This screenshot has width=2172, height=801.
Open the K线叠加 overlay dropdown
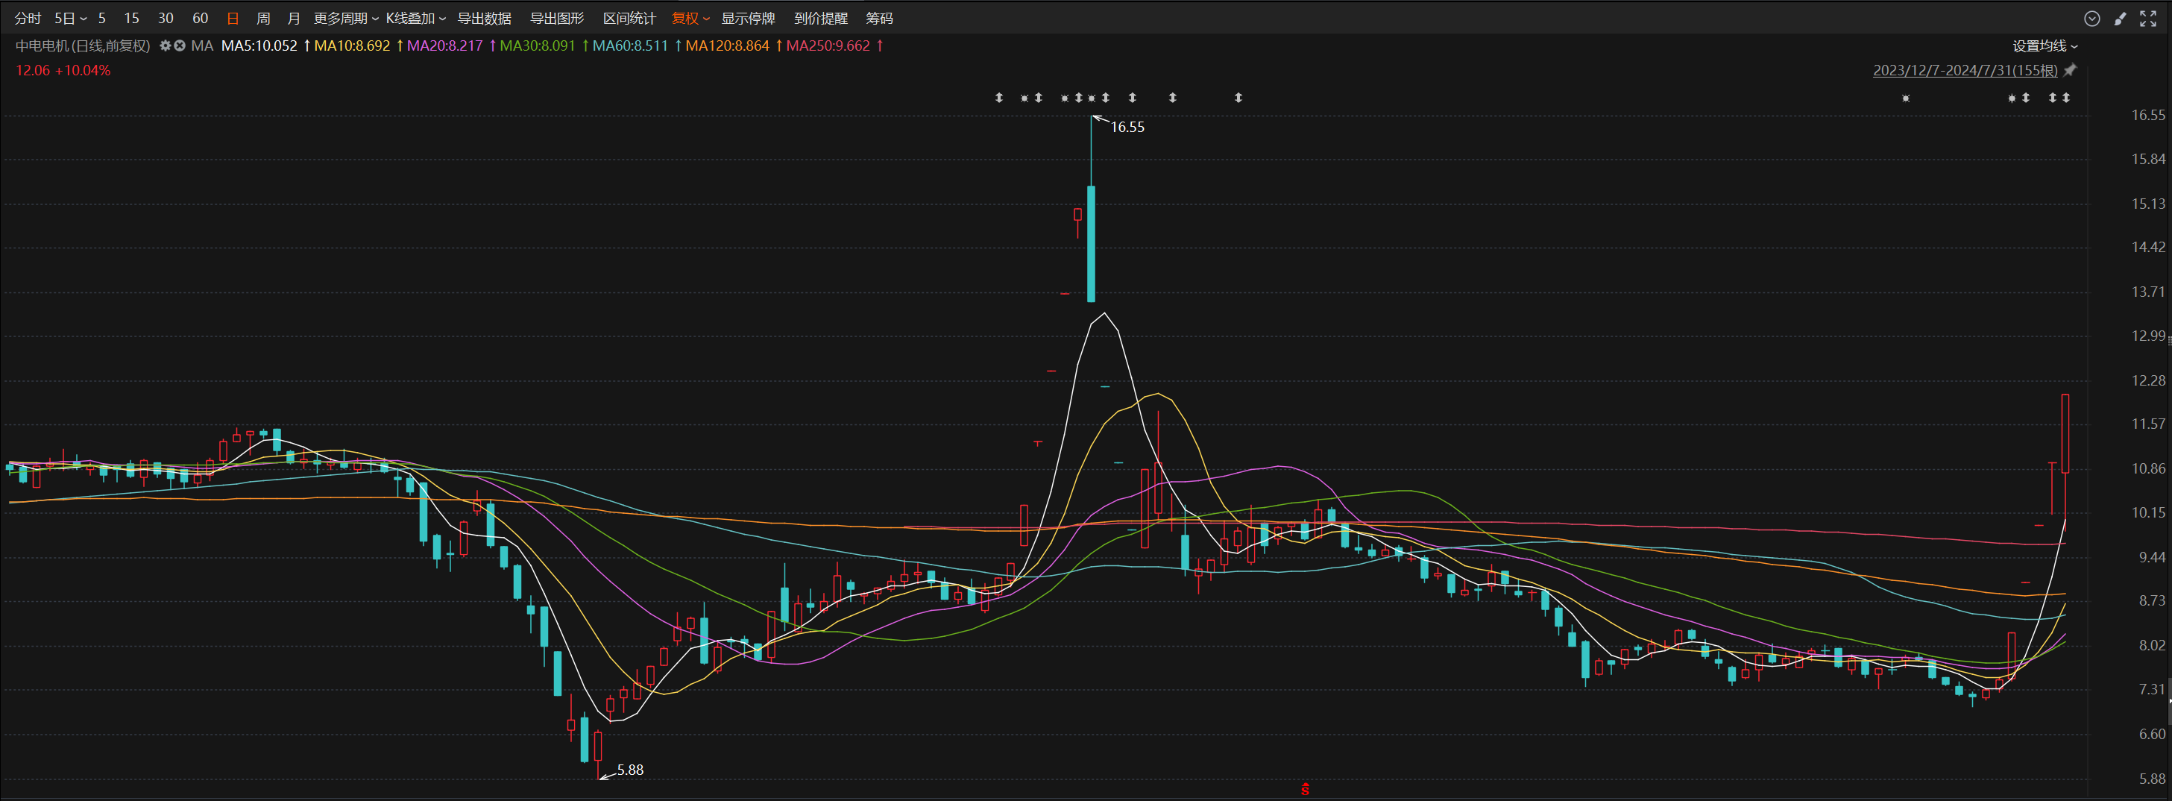(x=415, y=19)
